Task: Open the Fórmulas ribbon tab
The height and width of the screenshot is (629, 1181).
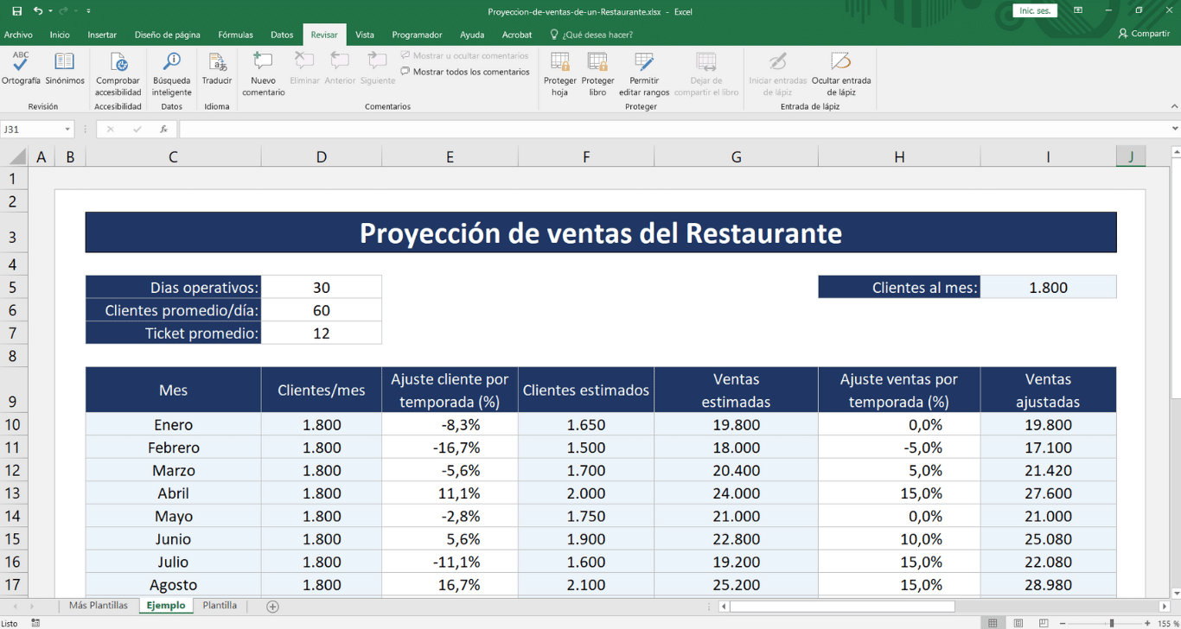Action: pos(235,35)
